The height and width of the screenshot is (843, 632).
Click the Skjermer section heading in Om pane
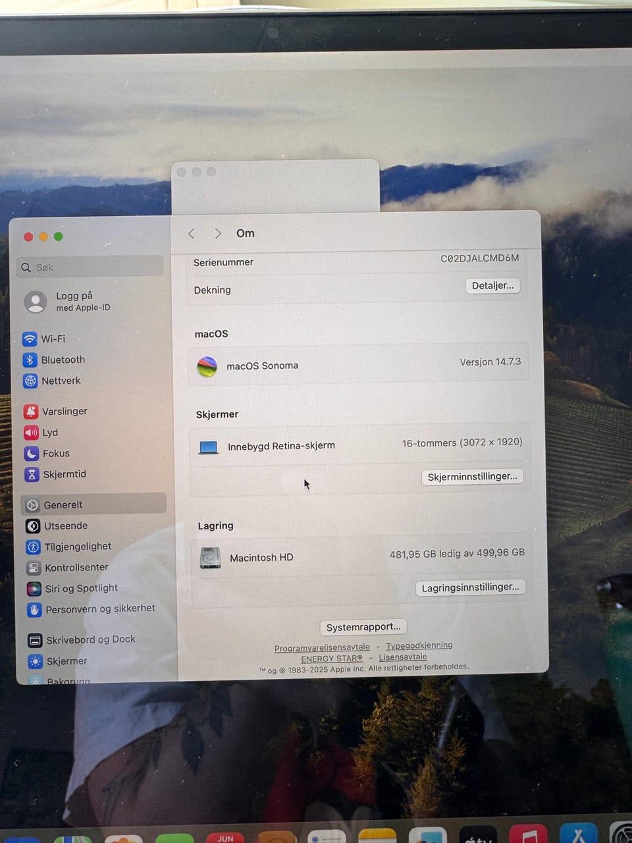pyautogui.click(x=217, y=414)
